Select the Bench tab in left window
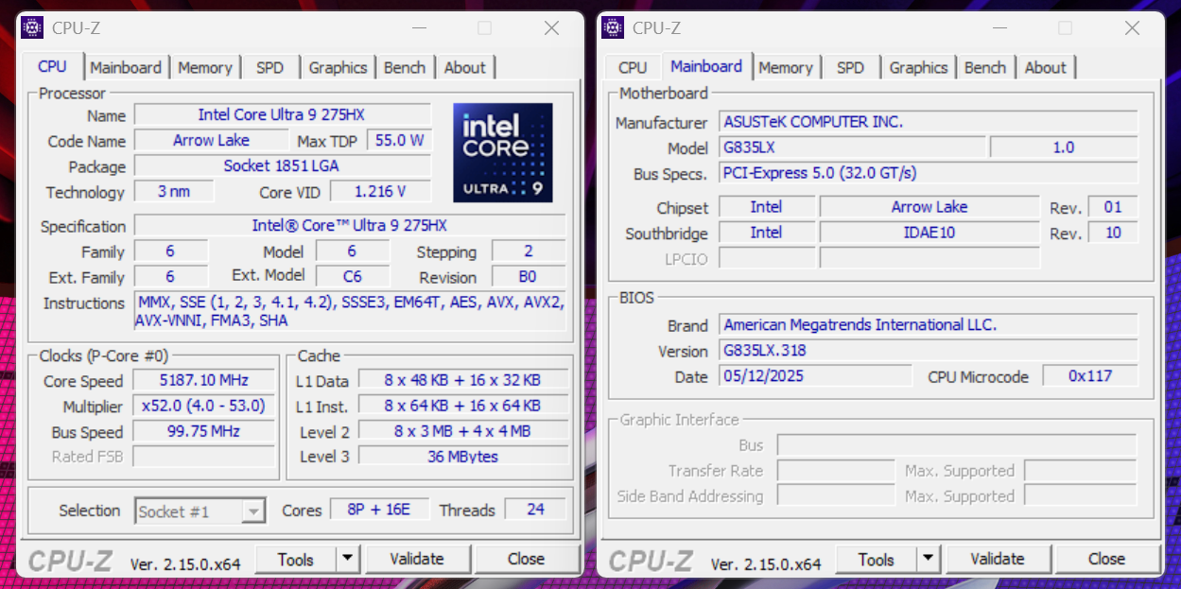The height and width of the screenshot is (589, 1181). coord(405,67)
